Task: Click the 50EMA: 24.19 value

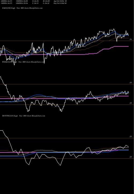Action: click(x=6, y=3)
